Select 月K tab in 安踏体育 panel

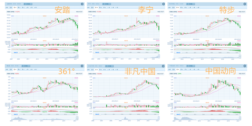coord(23,7)
